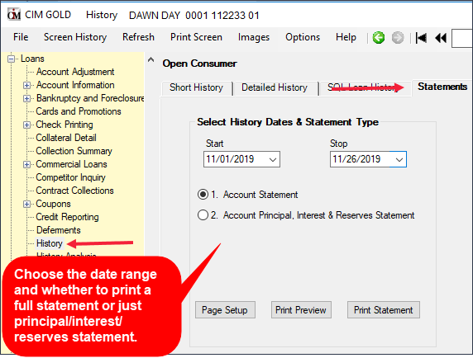The image size is (473, 358).
Task: Open the Help menu
Action: (x=346, y=37)
